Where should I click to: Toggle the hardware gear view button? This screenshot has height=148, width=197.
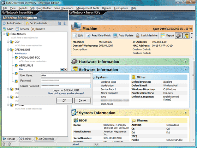179,36
